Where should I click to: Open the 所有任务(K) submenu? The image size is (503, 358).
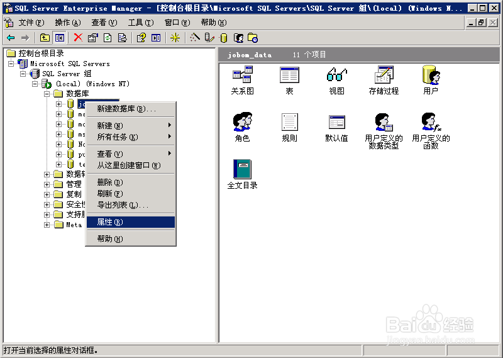coord(131,137)
